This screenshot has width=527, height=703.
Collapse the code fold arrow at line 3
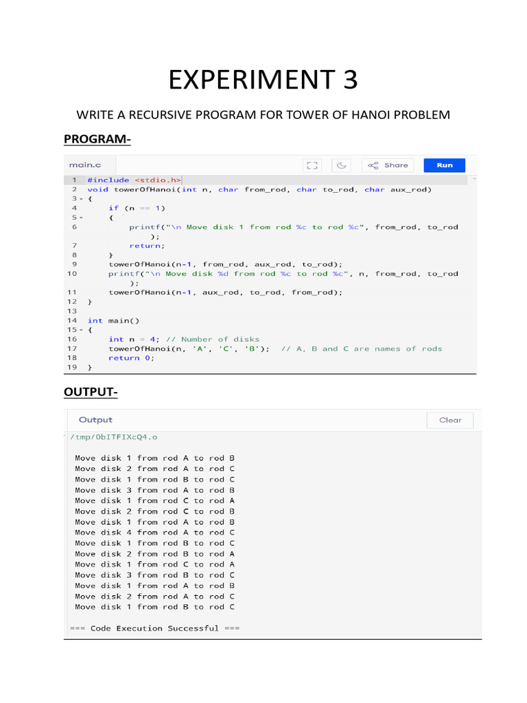tap(82, 198)
